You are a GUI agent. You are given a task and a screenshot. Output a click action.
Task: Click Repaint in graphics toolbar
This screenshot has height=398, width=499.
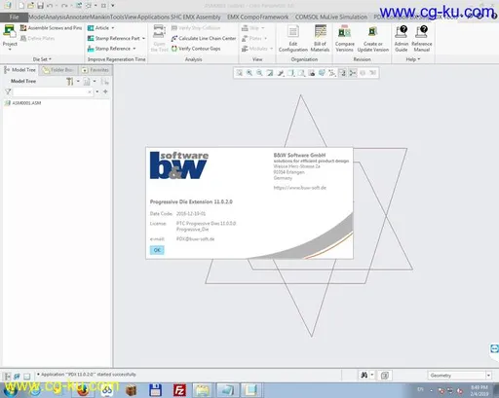270,73
